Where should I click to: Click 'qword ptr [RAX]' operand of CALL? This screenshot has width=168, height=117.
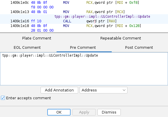coord(101,21)
